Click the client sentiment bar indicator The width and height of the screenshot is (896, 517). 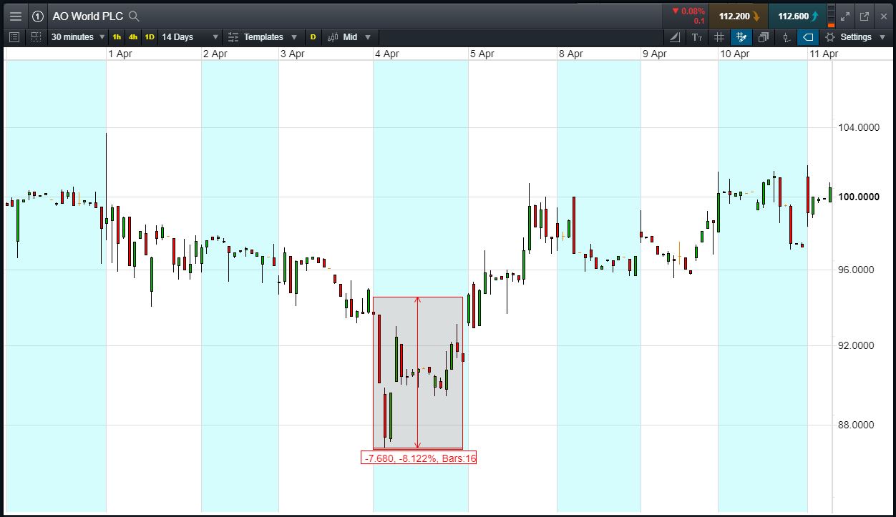click(x=831, y=16)
